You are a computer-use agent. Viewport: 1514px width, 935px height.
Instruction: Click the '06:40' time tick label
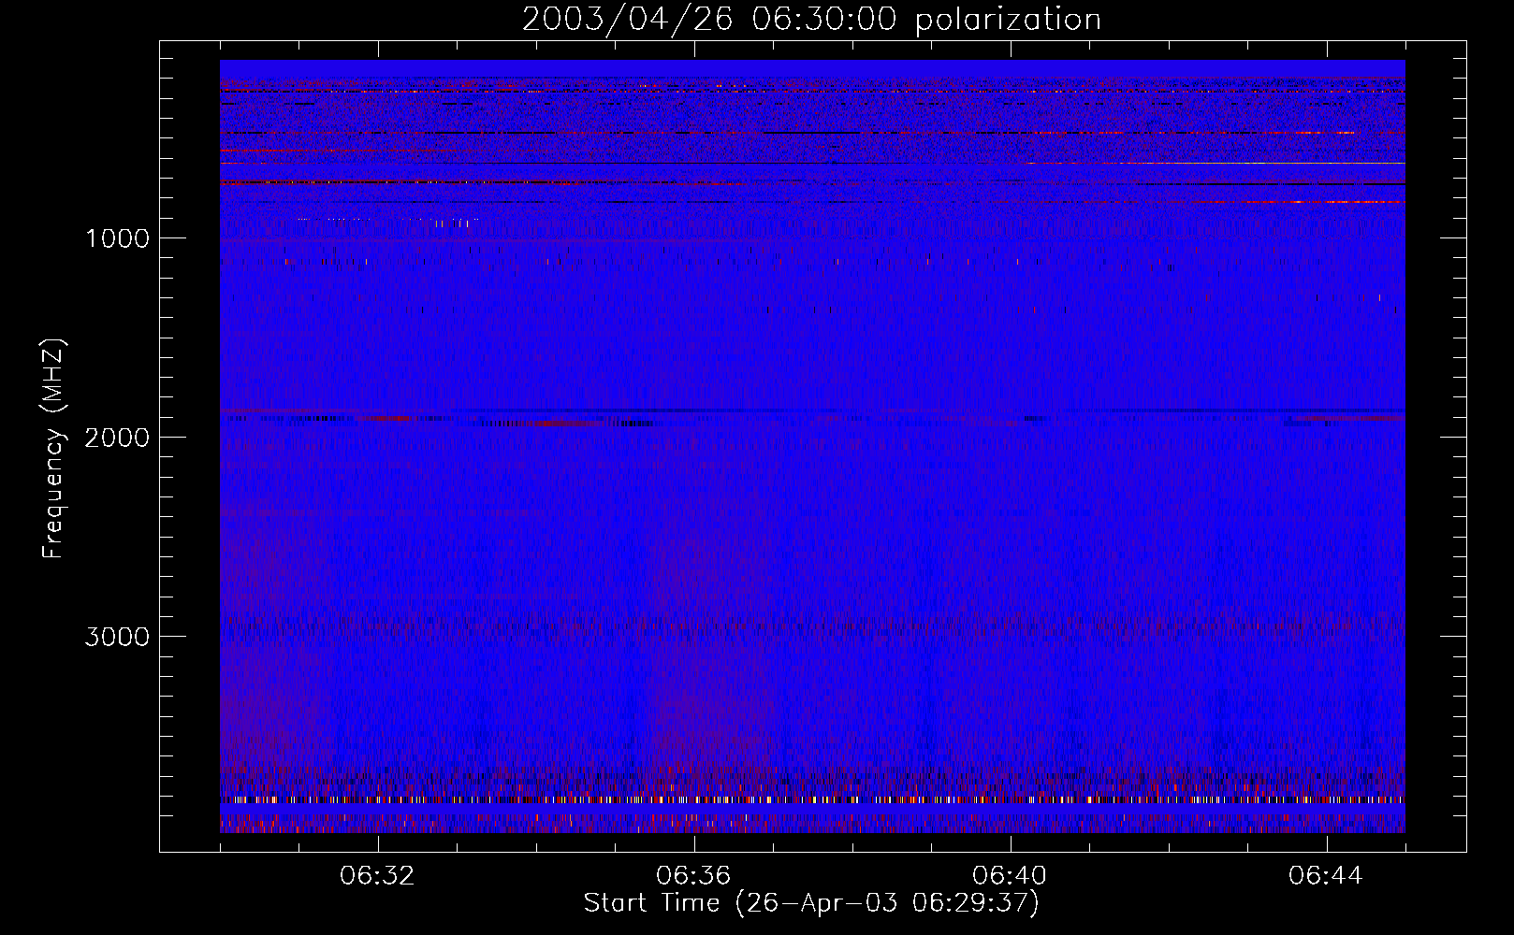tap(1010, 876)
